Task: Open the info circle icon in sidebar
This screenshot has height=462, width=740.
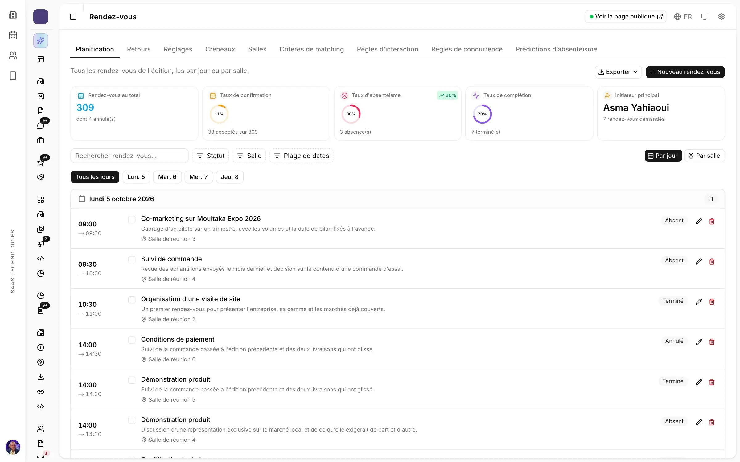Action: (x=41, y=347)
